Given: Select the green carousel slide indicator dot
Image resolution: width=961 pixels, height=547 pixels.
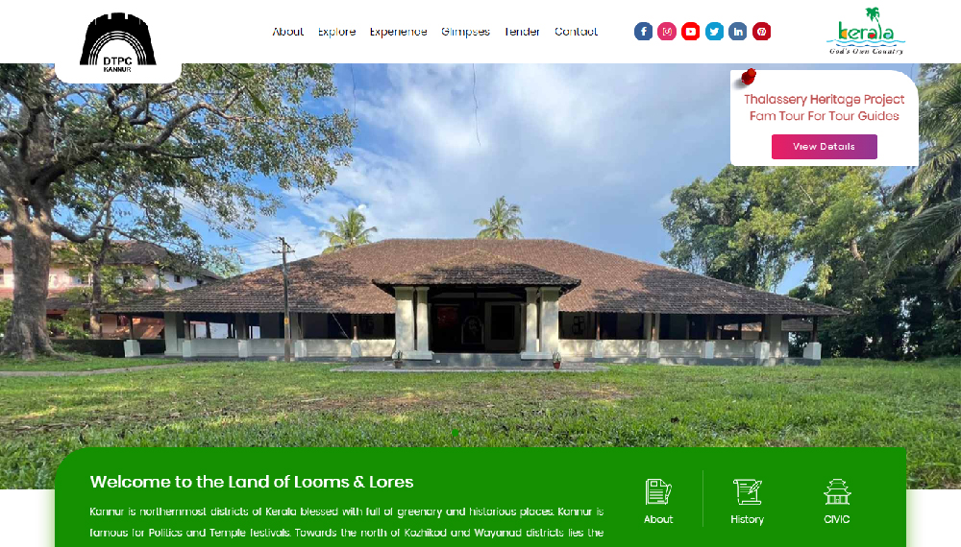Looking at the screenshot, I should [456, 433].
